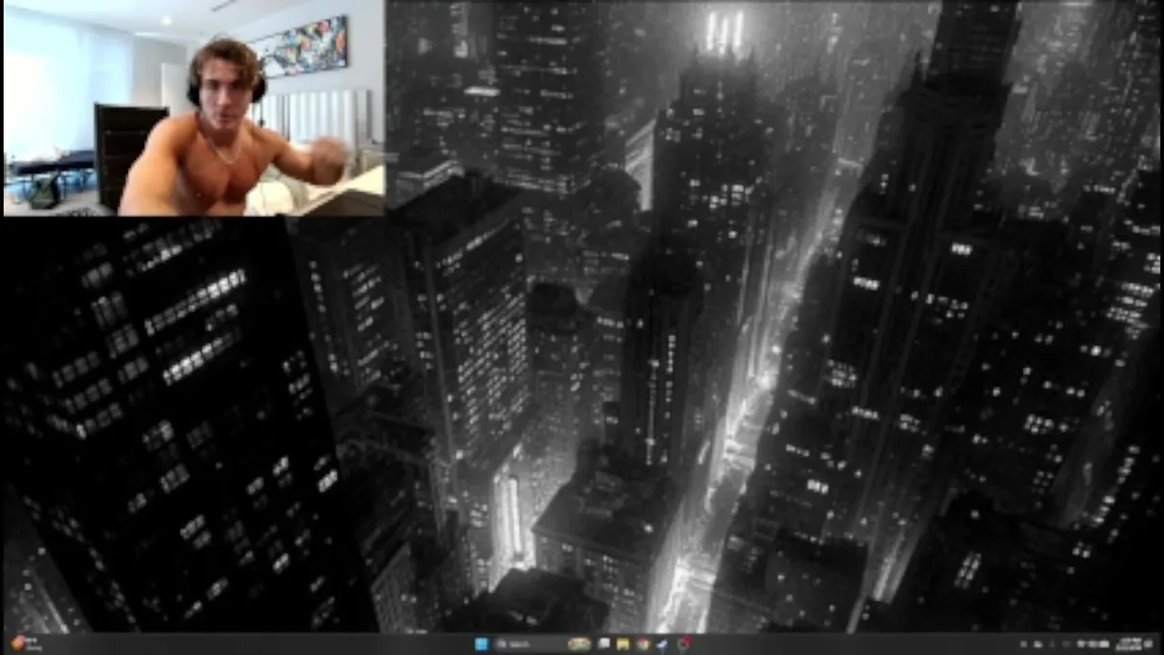The width and height of the screenshot is (1164, 655).
Task: Click the taskbar Search box
Action: 542,644
